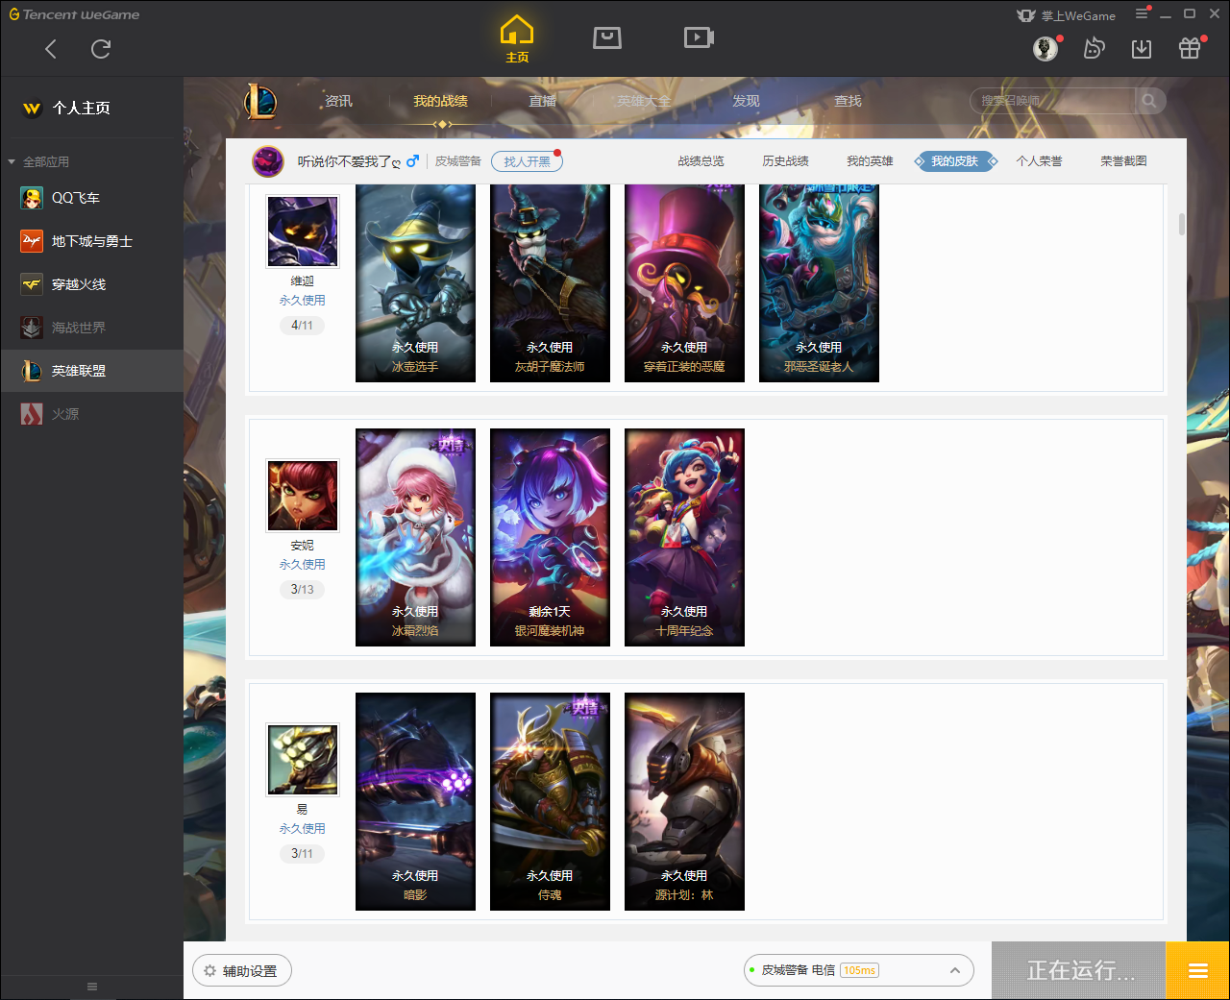
Task: Click the user avatar in the top bar
Action: (x=1045, y=48)
